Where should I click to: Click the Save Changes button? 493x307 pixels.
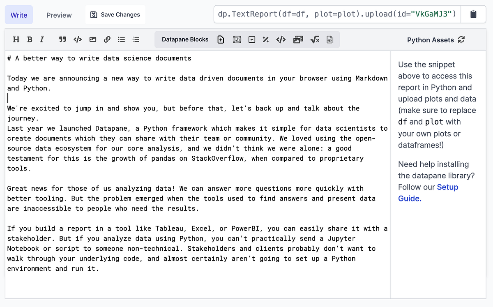pyautogui.click(x=115, y=14)
